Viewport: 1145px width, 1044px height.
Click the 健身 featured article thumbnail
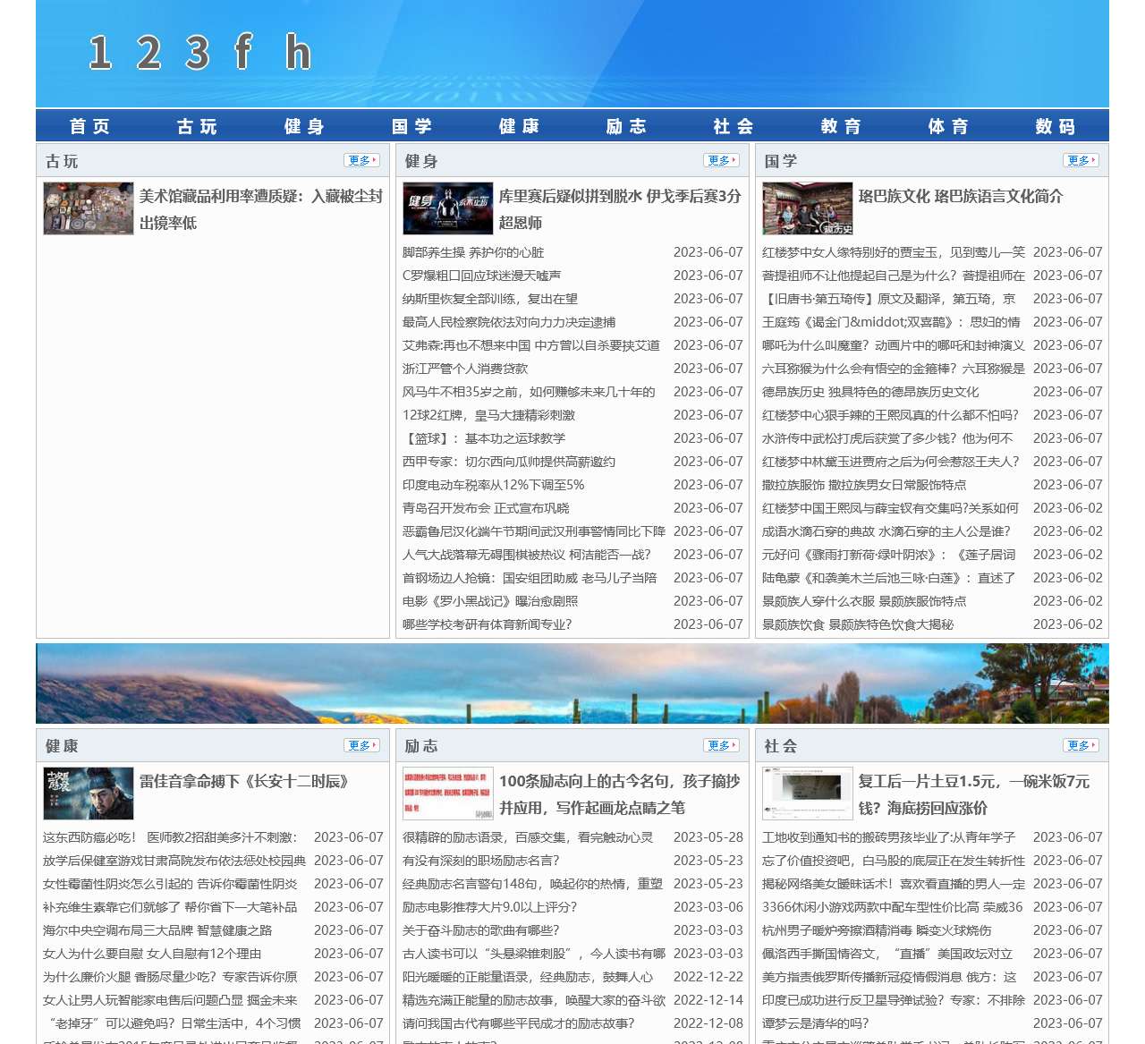448,208
